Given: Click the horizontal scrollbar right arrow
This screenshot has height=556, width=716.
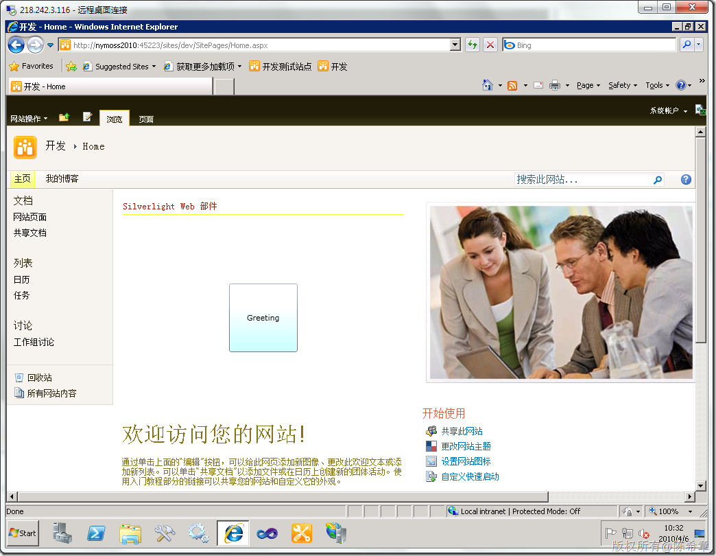Looking at the screenshot, I should [x=689, y=496].
